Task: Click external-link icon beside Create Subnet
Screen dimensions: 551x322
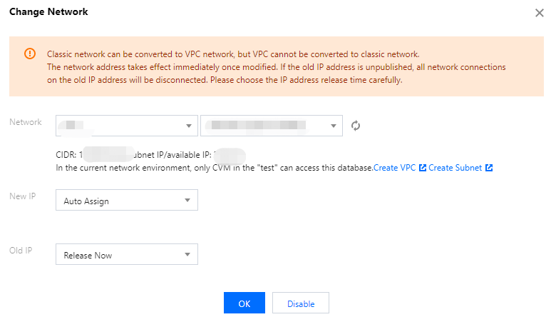Action: pyautogui.click(x=489, y=168)
